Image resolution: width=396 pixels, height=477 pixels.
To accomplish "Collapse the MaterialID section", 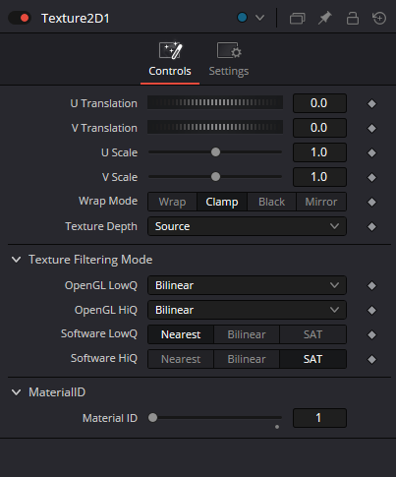I will pos(16,392).
